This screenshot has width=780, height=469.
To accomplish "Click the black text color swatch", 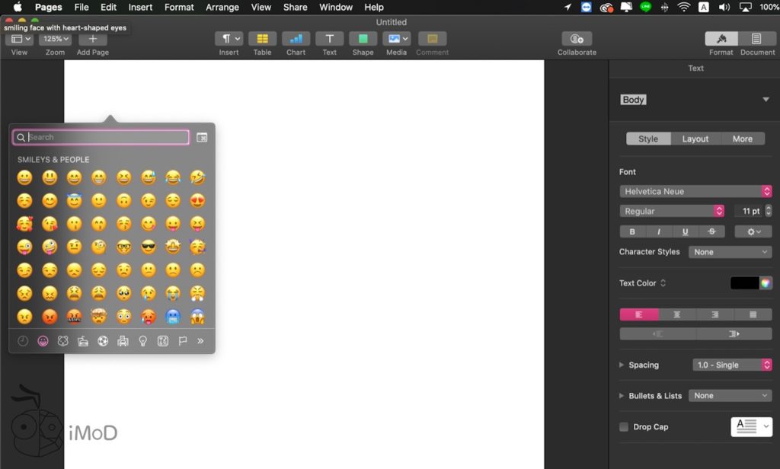I will click(x=744, y=283).
